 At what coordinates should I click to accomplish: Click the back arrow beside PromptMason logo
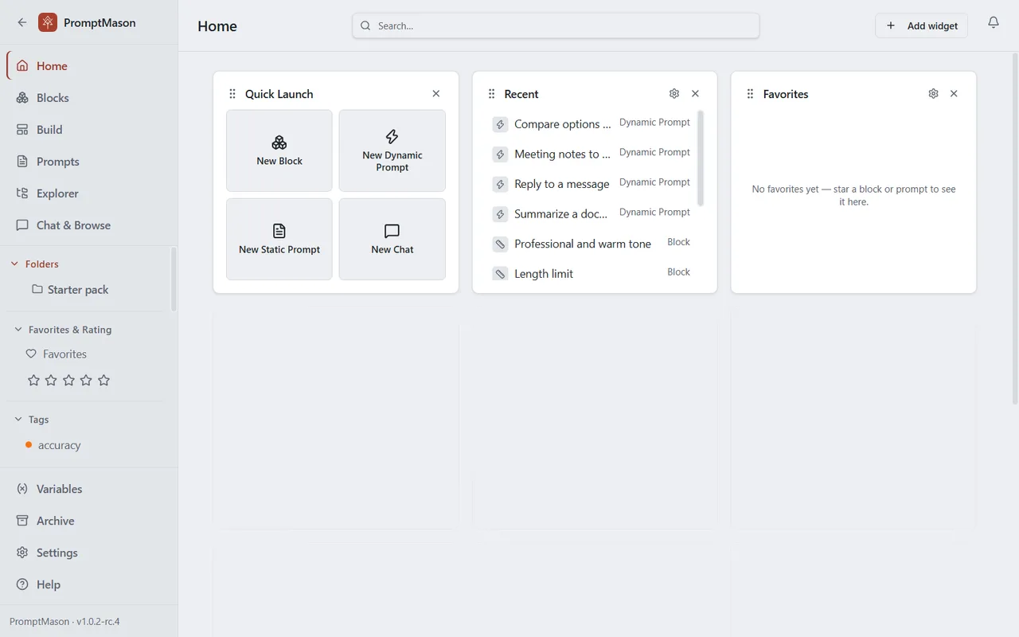click(22, 22)
